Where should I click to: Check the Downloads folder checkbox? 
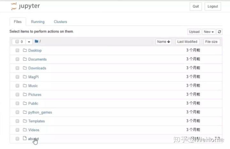click(17, 68)
